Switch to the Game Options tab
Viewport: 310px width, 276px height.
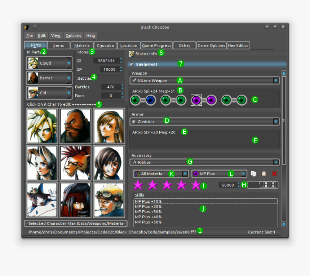[x=211, y=45]
